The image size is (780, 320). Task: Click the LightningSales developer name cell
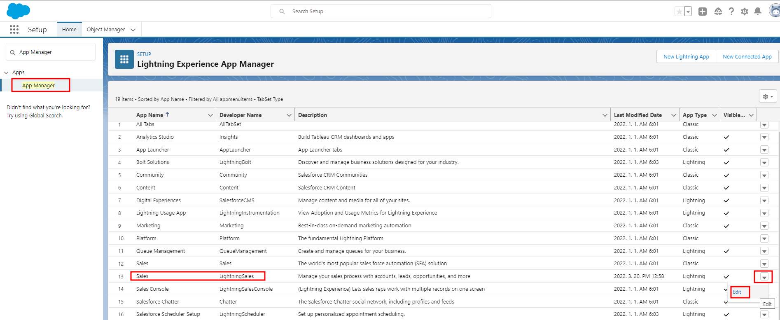tap(236, 276)
